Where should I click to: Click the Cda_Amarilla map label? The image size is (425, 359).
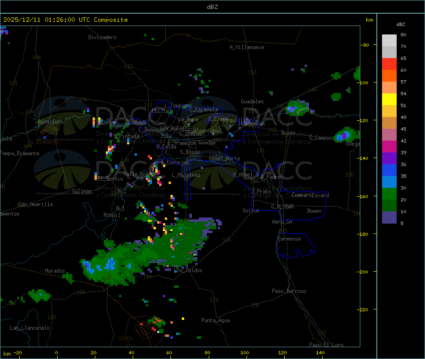35,204
